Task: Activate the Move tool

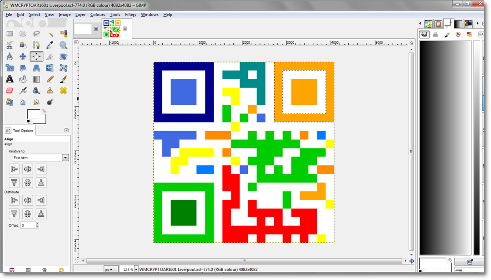Action: pyautogui.click(x=23, y=56)
